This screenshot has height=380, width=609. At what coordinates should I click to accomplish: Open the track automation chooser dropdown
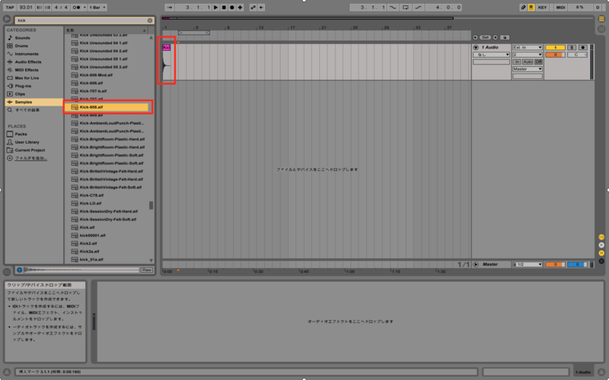[x=491, y=55]
